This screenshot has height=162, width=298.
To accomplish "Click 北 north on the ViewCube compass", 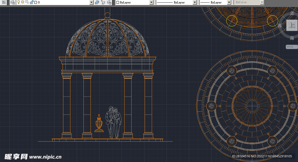I will pos(292,13).
